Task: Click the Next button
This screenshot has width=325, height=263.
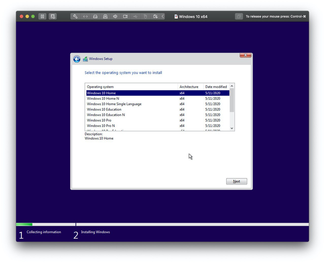Action: tap(237, 181)
